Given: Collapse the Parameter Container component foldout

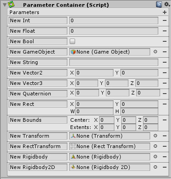Looking at the screenshot, I should (5, 5).
